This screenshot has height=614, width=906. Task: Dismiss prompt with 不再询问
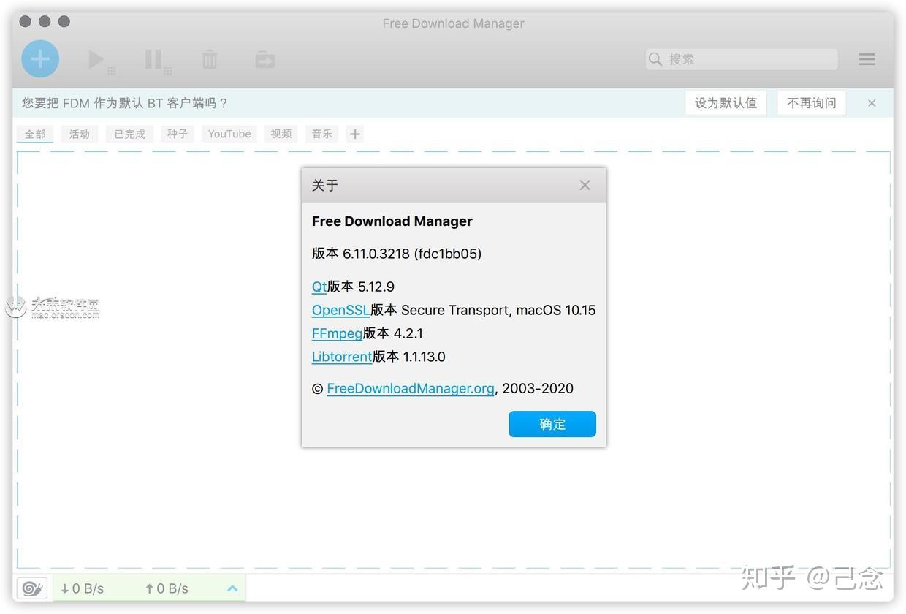coord(811,102)
